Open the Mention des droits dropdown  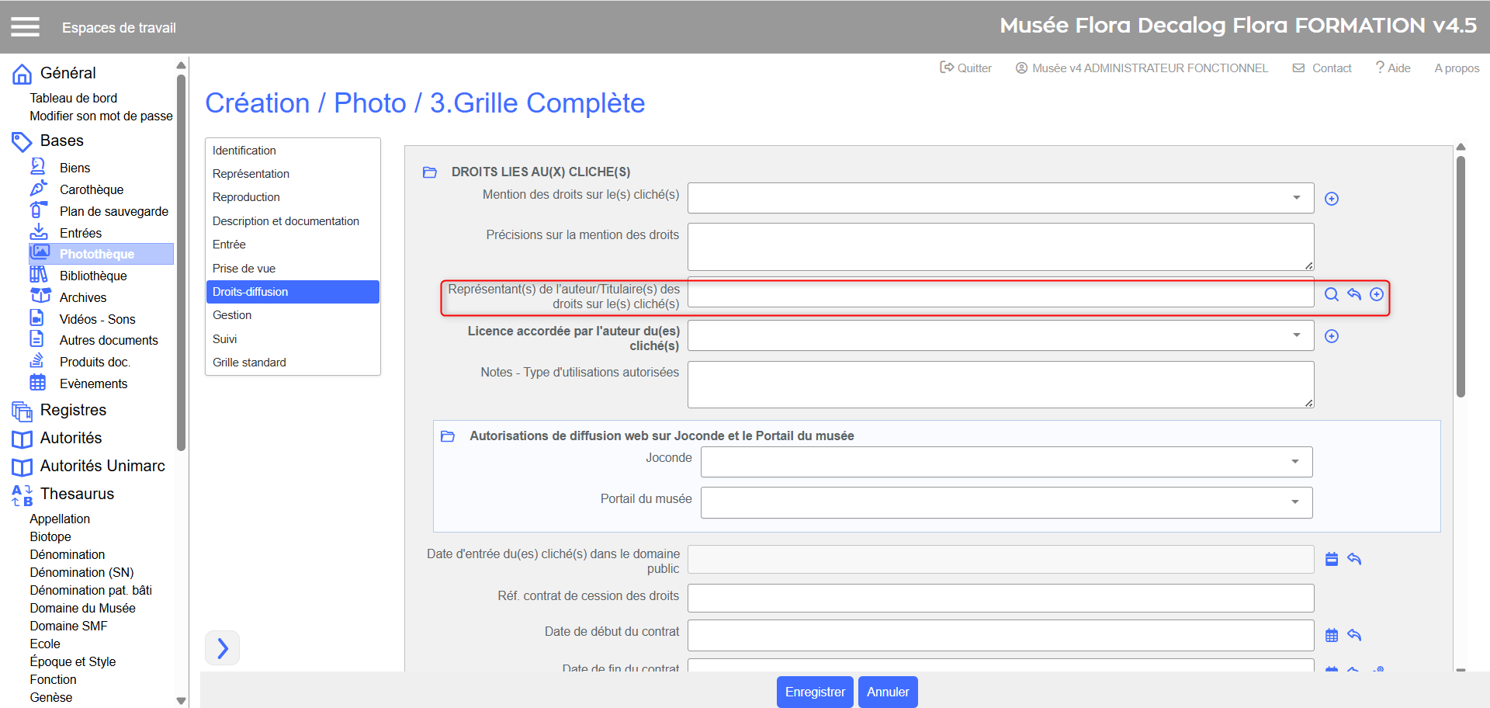1296,198
